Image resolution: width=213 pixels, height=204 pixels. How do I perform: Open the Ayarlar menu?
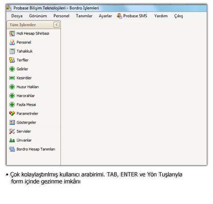click(x=105, y=16)
